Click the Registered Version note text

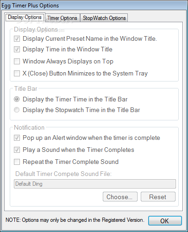75,220
